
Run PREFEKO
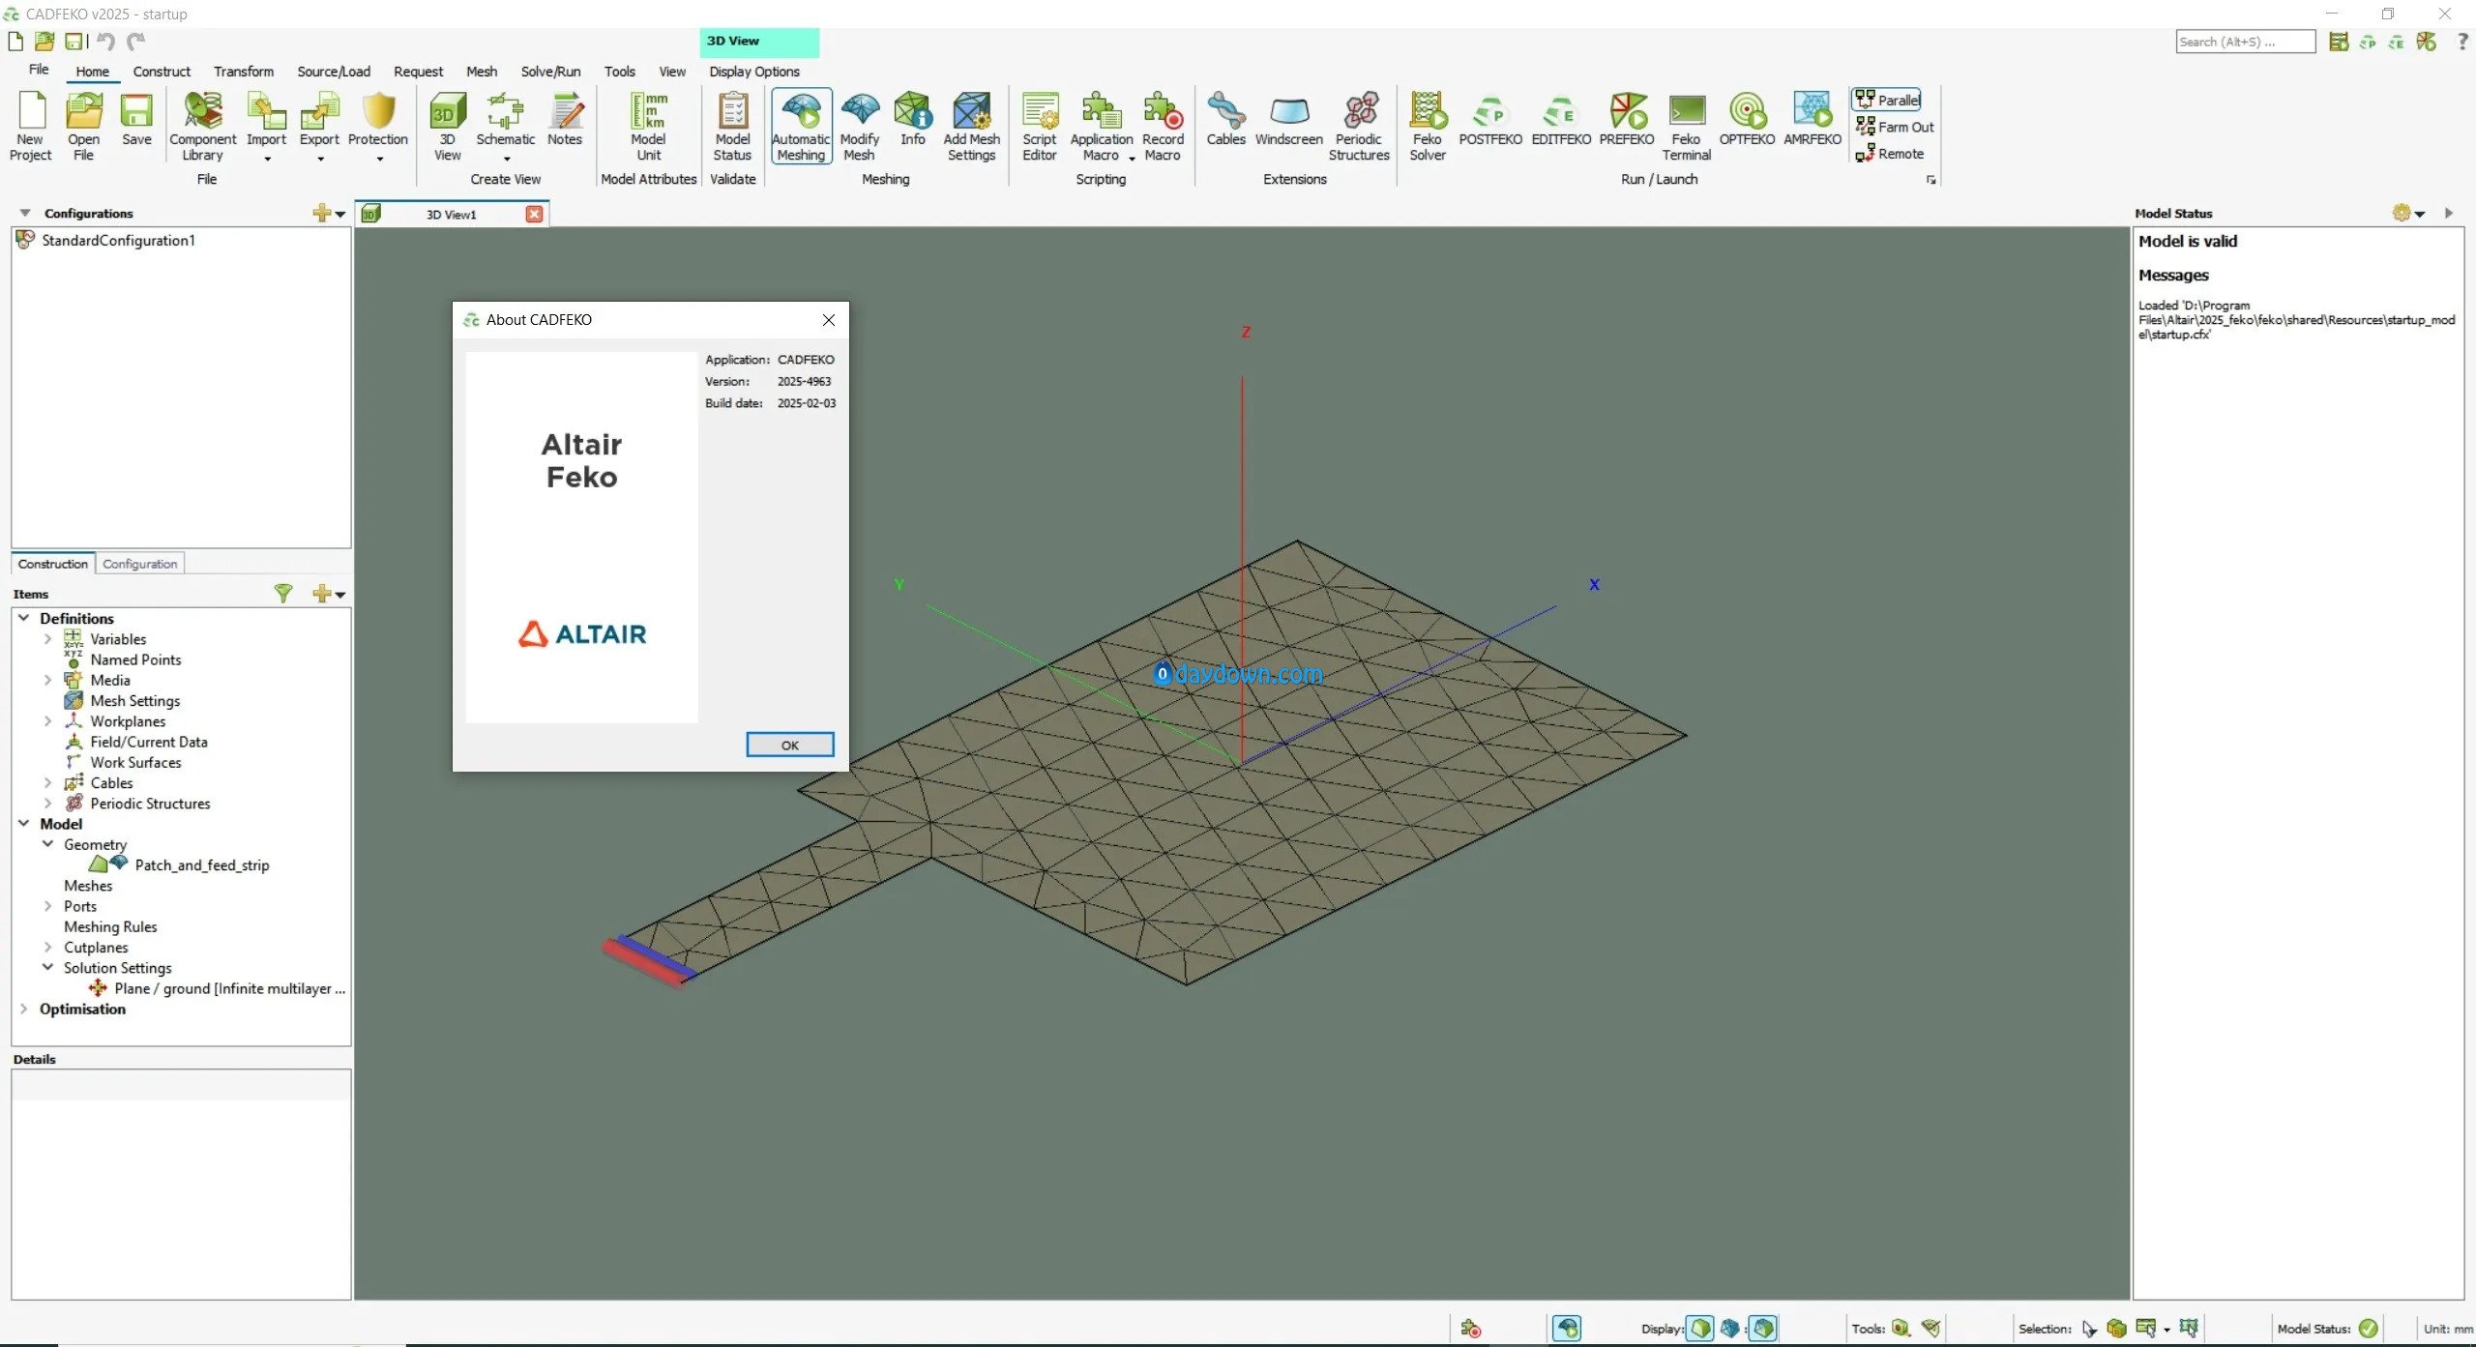1627,120
